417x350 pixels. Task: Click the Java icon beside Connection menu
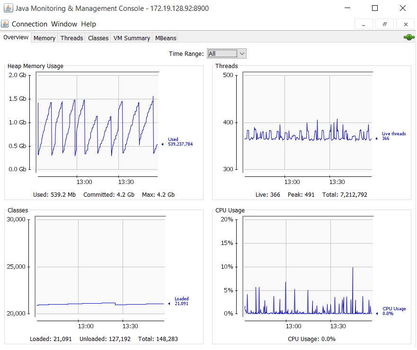click(x=5, y=24)
